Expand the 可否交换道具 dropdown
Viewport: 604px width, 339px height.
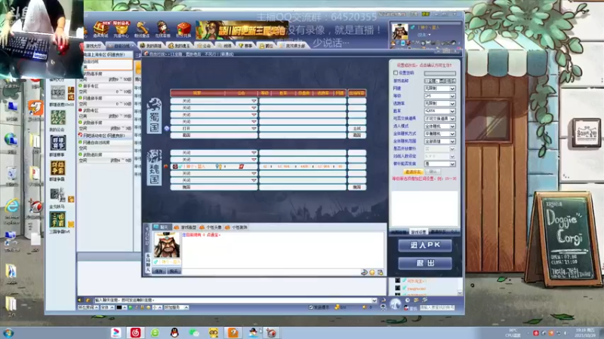coord(439,119)
